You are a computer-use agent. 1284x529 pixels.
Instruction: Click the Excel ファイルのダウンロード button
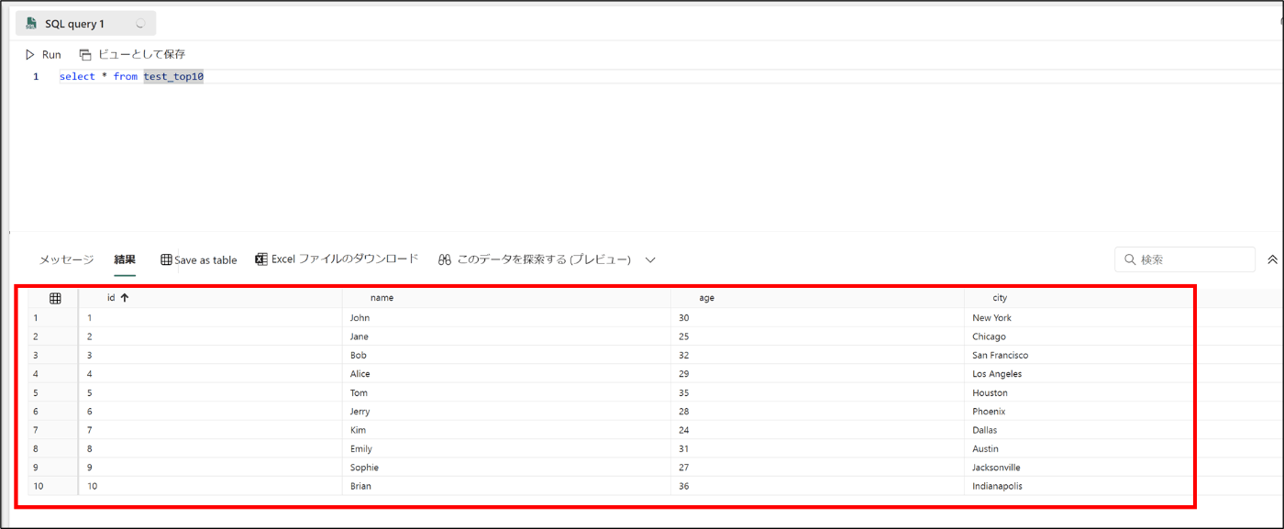tap(337, 259)
